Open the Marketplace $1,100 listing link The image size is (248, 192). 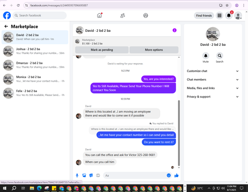92,42
